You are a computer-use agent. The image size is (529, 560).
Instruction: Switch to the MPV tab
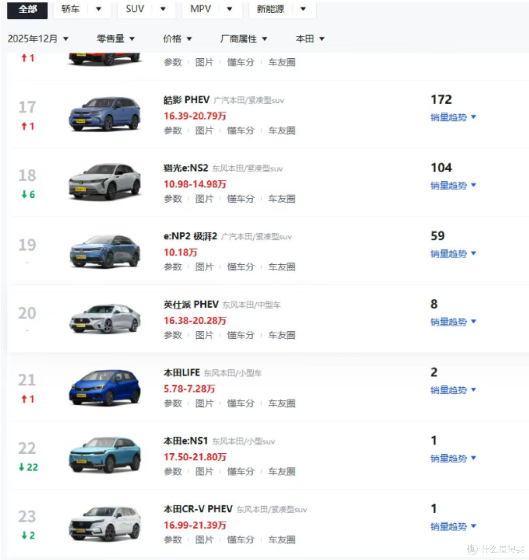pos(200,9)
